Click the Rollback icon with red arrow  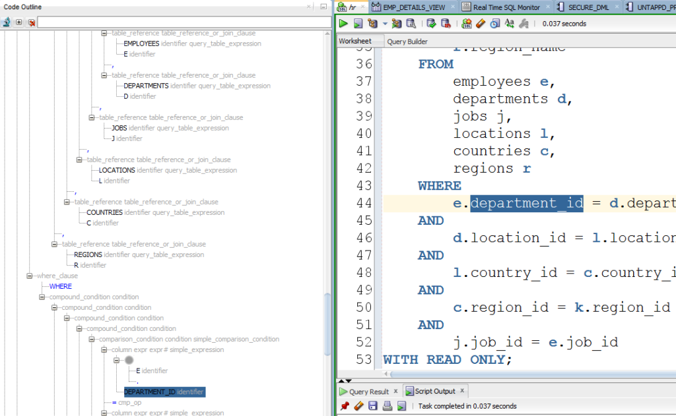pyautogui.click(x=446, y=24)
